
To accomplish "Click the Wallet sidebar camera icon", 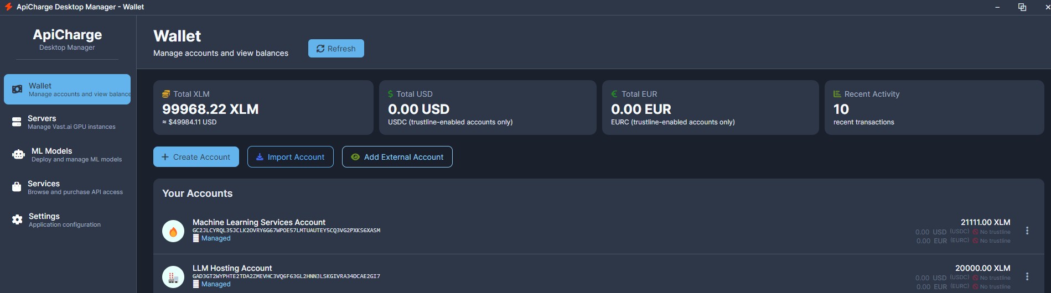I will [17, 89].
